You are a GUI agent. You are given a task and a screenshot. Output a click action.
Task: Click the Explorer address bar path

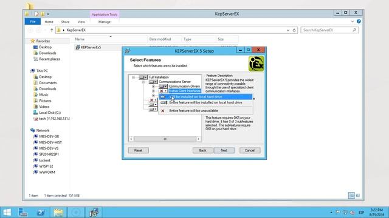[76, 30]
